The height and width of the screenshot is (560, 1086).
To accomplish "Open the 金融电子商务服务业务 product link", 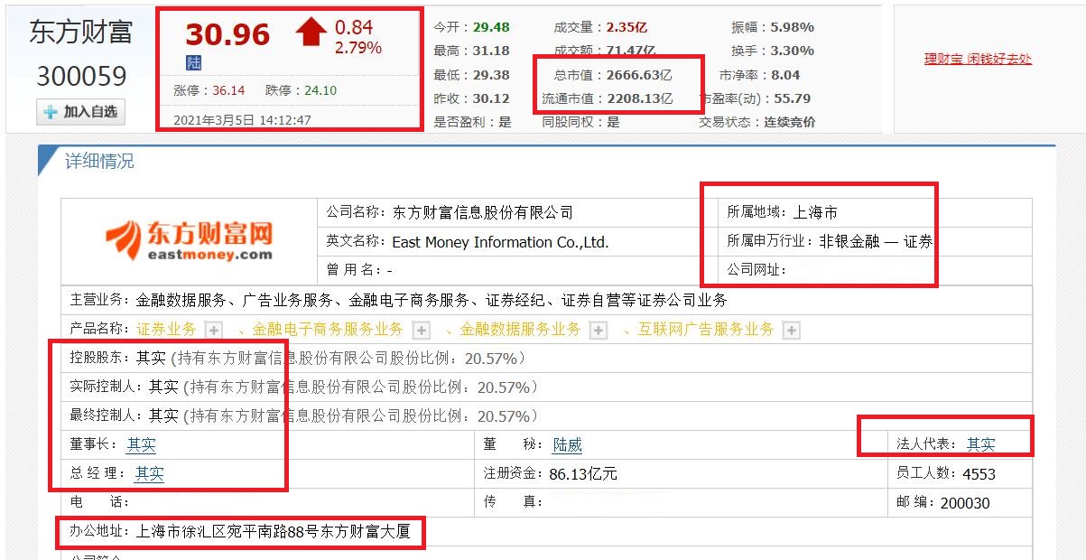I will pyautogui.click(x=328, y=330).
